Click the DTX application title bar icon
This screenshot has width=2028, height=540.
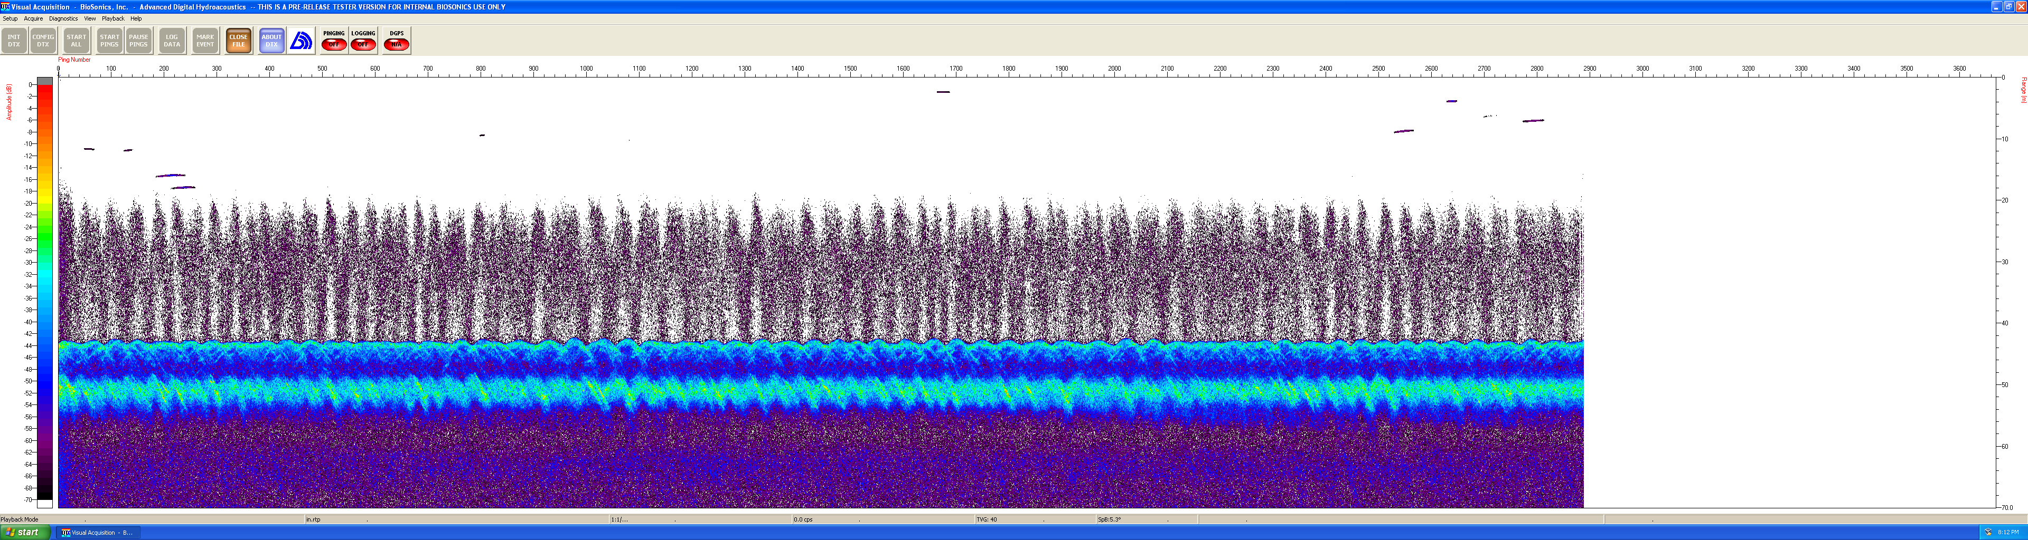click(5, 6)
